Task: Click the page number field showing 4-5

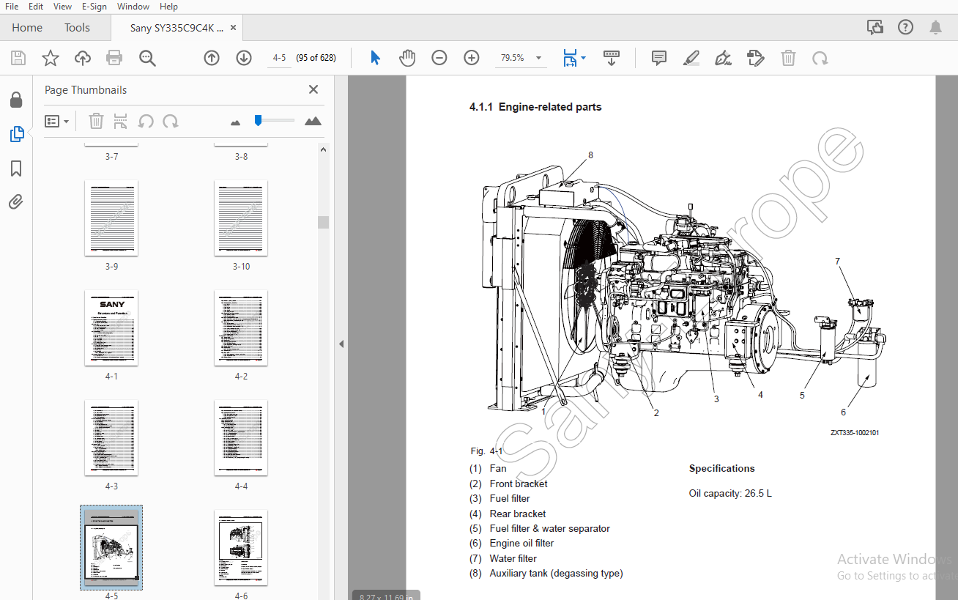Action: [279, 58]
